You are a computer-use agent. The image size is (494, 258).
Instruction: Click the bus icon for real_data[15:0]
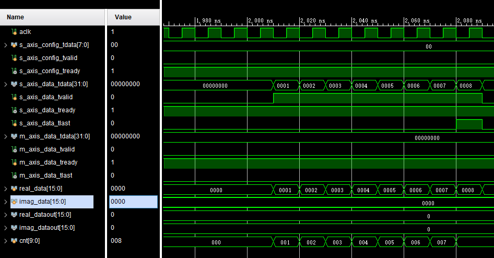tap(14, 189)
